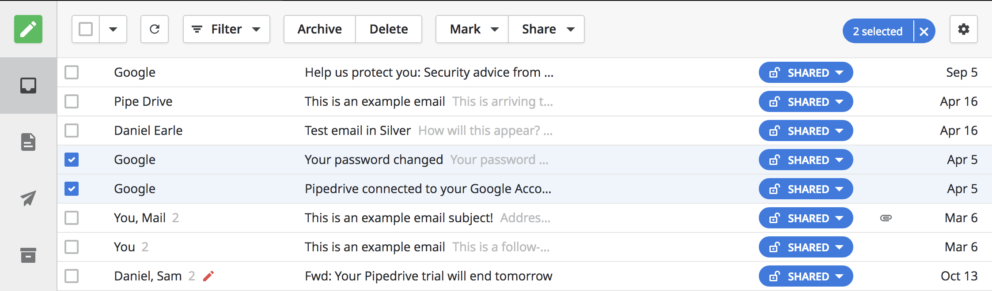
Task: Click the green compose pencil icon
Action: point(28,29)
